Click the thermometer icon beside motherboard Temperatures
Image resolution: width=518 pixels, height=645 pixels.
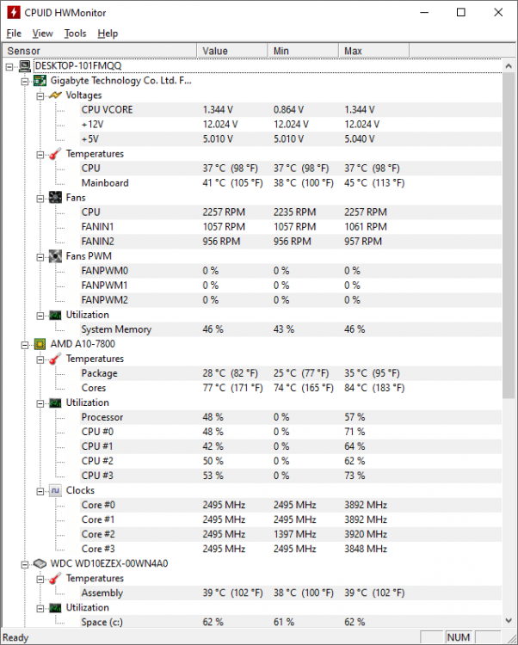click(x=55, y=154)
